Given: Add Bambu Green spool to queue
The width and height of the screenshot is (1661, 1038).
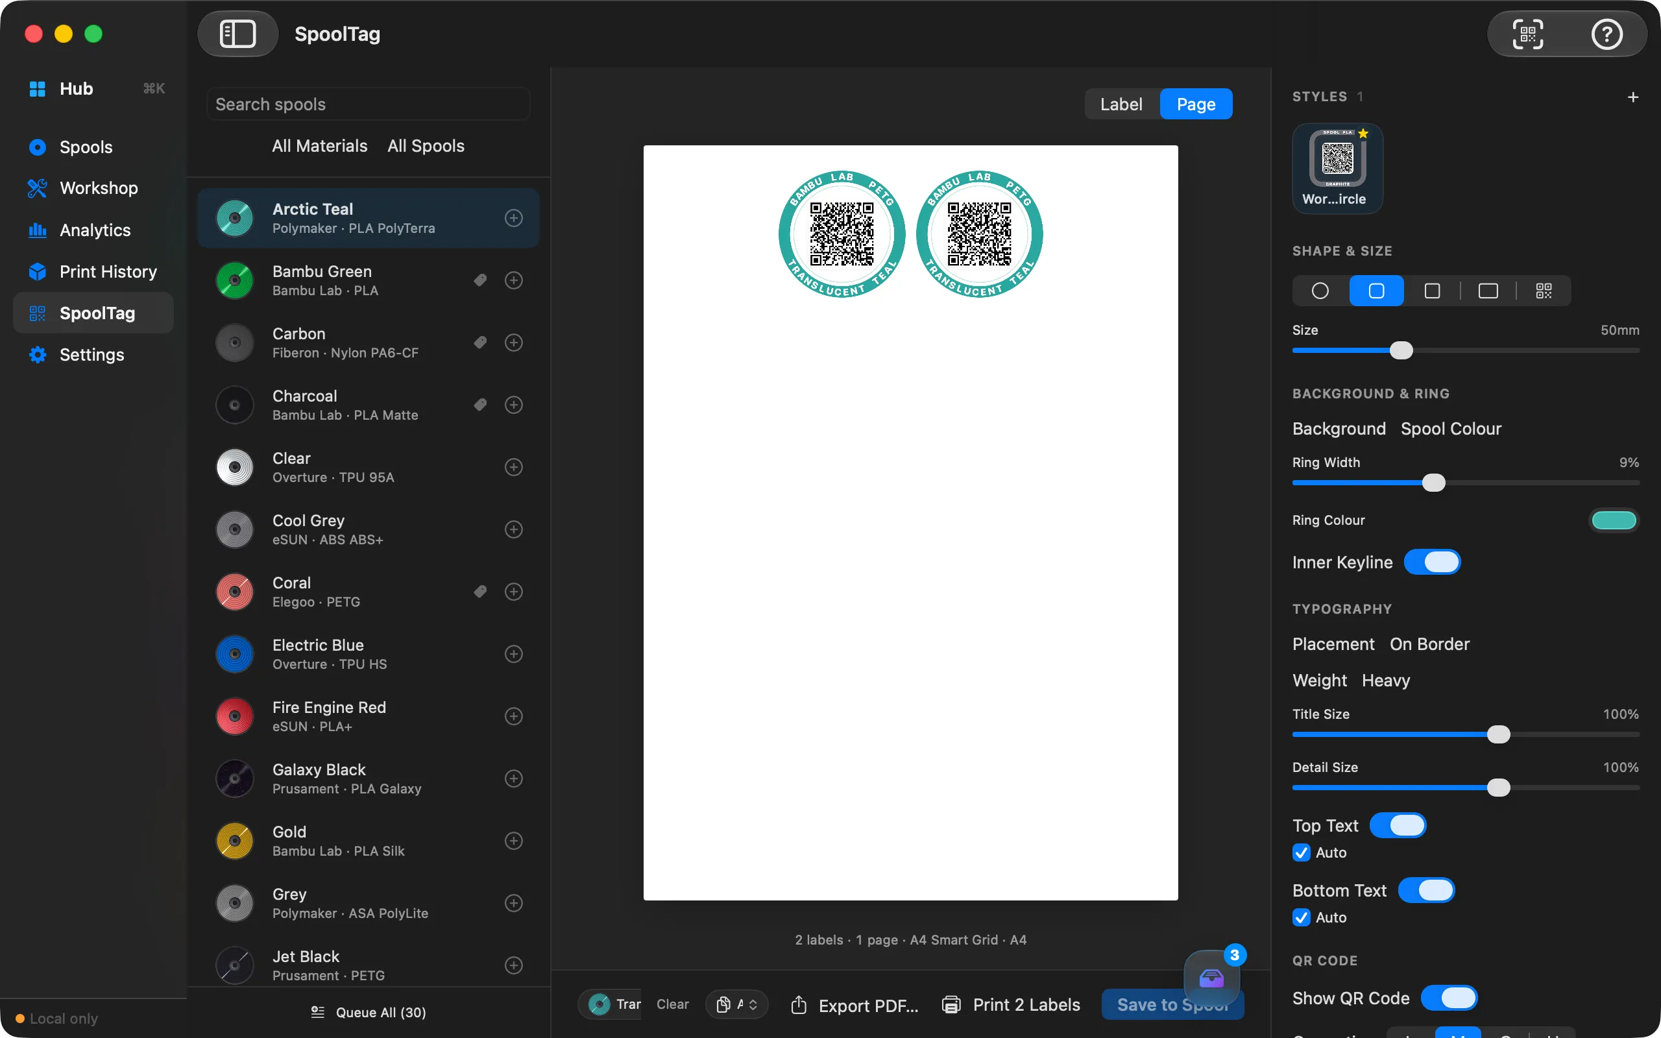Looking at the screenshot, I should (513, 280).
